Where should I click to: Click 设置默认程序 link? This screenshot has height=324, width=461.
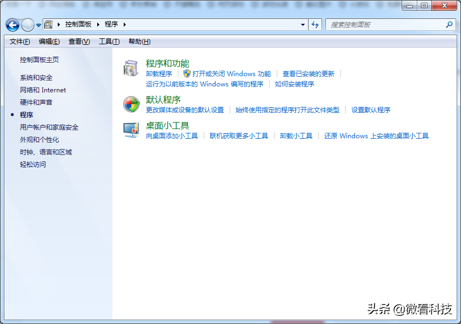pyautogui.click(x=371, y=110)
